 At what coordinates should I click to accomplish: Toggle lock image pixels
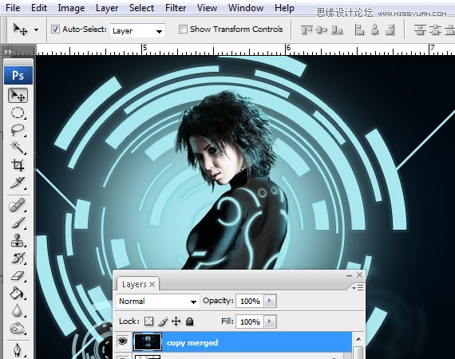(163, 321)
